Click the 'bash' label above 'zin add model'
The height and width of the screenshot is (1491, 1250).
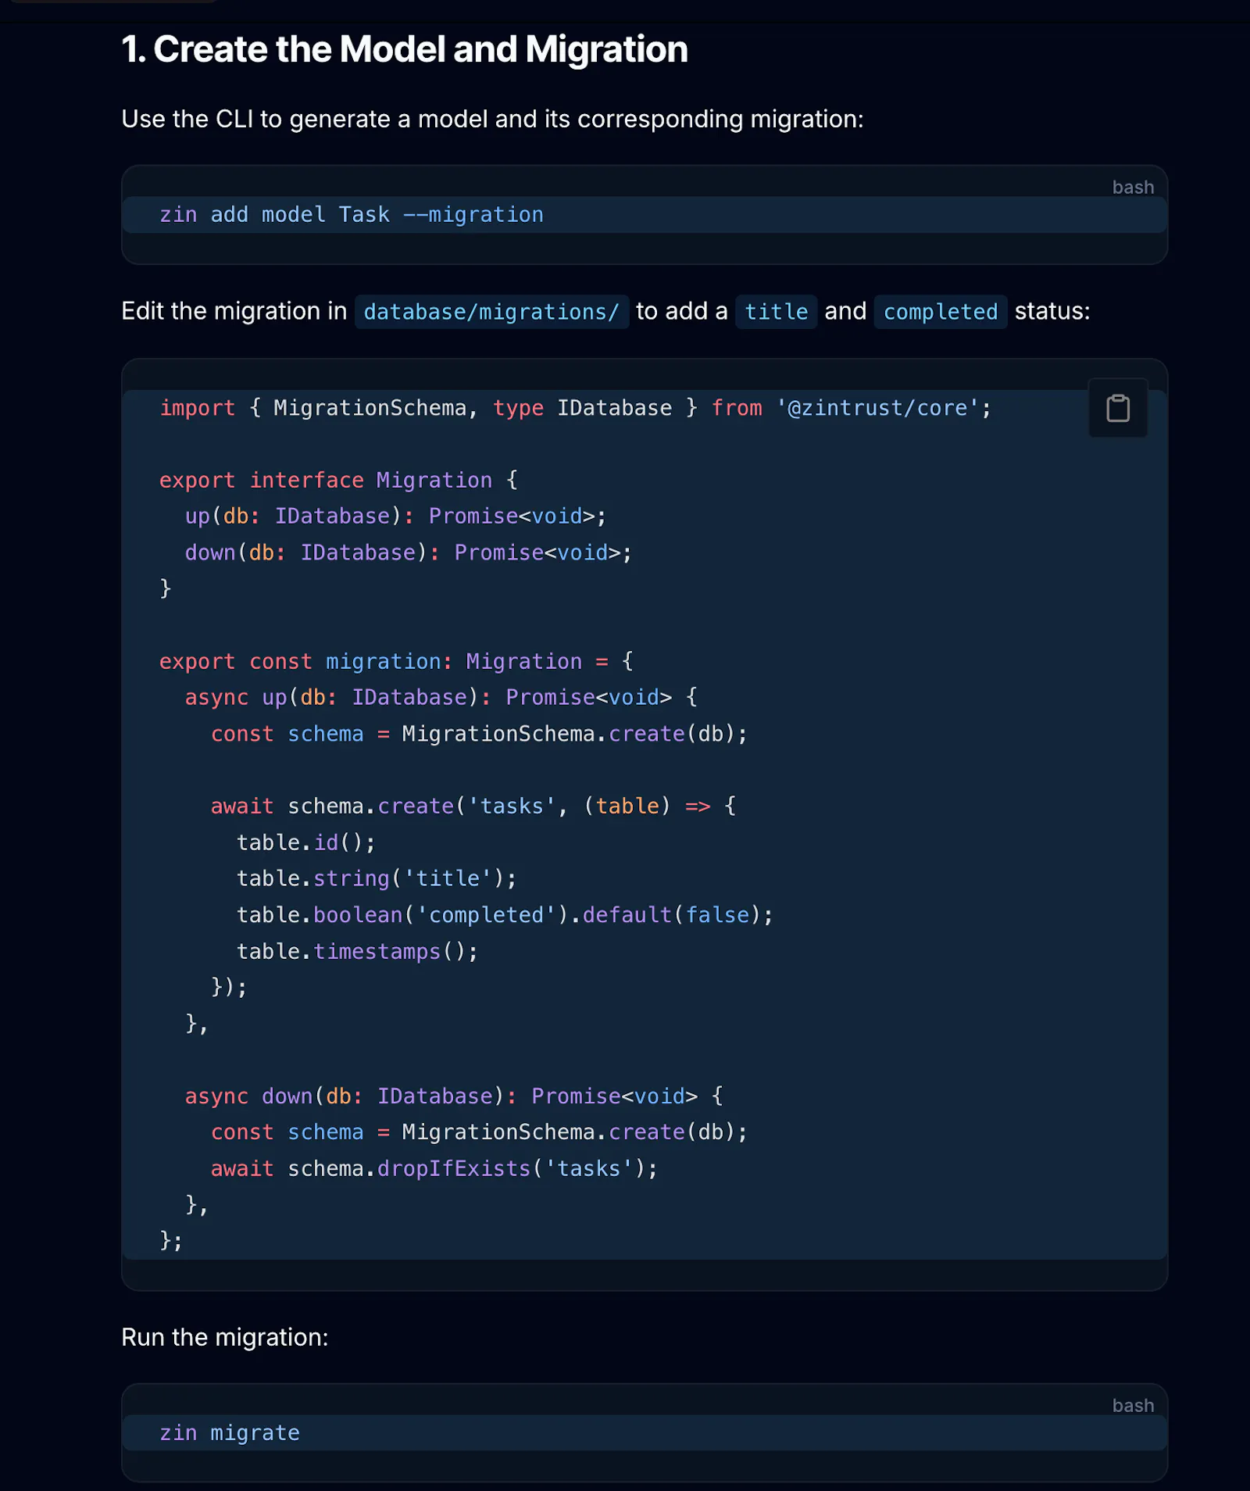[x=1133, y=187]
